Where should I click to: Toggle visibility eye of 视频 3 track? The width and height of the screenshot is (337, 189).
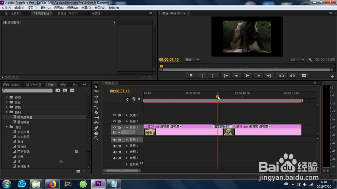pos(114,115)
